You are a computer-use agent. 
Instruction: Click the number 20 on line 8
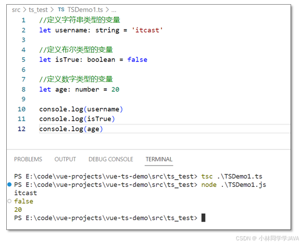pyautogui.click(x=115, y=89)
